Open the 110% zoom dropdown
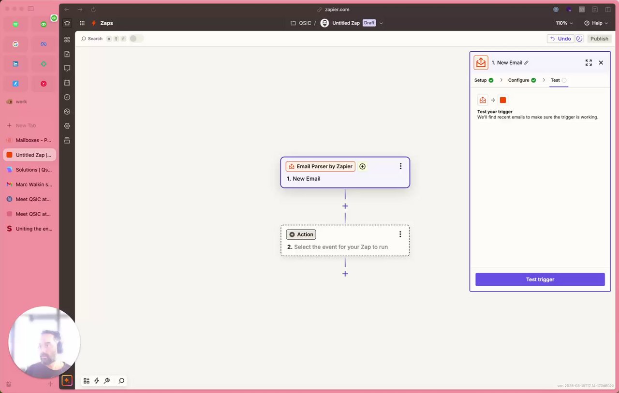This screenshot has height=393, width=619. pyautogui.click(x=564, y=23)
